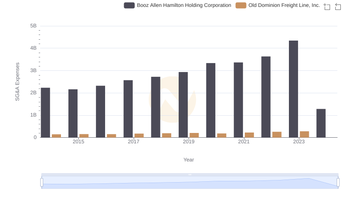Click the orange Old Dominion bar for 2022
Image resolution: width=346 pixels, height=199 pixels.
[277, 135]
